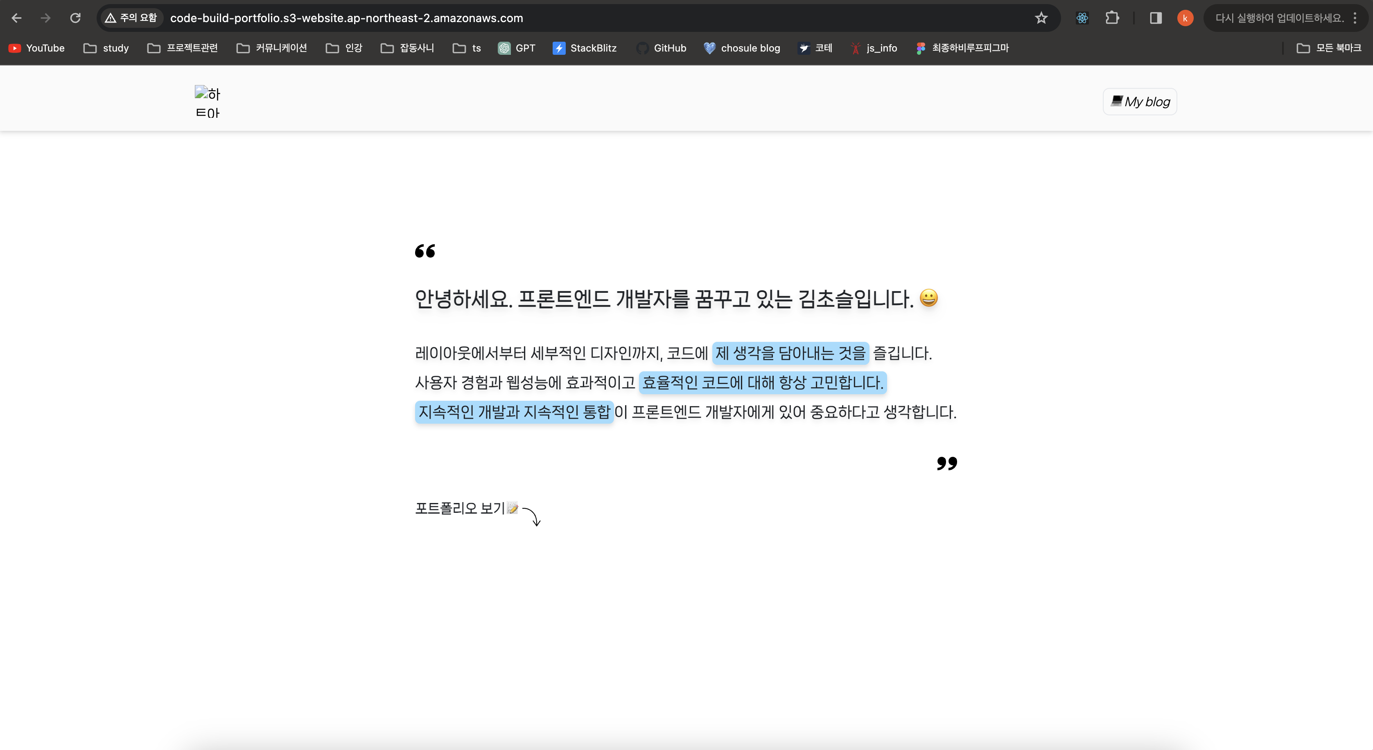Viewport: 1373px width, 750px height.
Task: Open the GitHub bookmark
Action: pyautogui.click(x=661, y=48)
